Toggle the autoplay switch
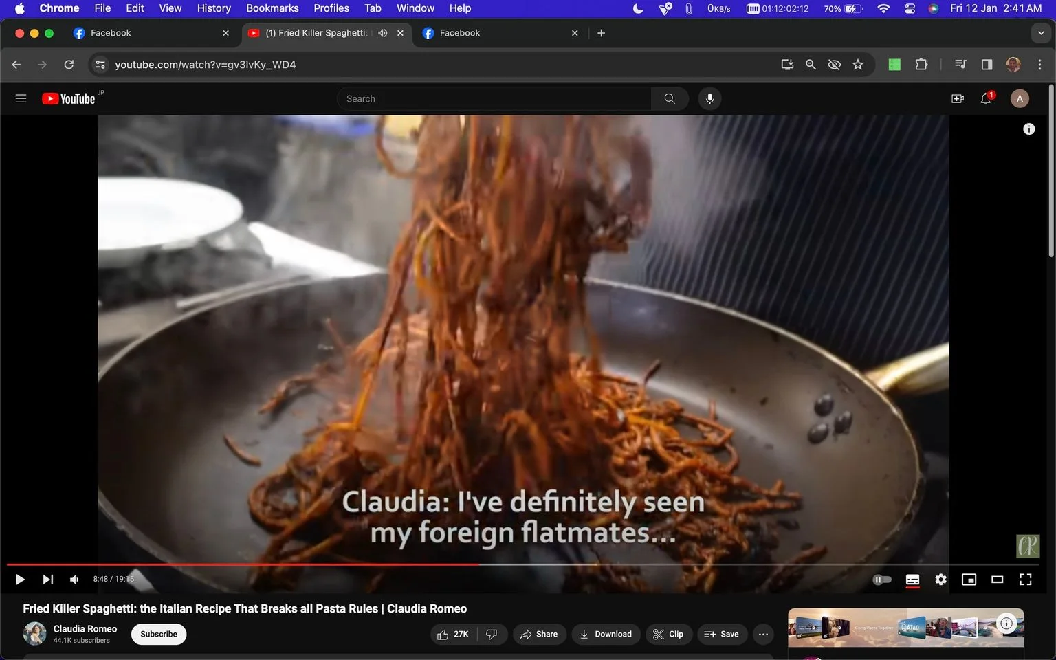 [882, 580]
